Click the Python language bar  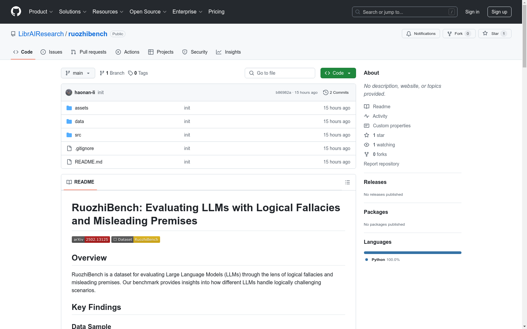(412, 253)
